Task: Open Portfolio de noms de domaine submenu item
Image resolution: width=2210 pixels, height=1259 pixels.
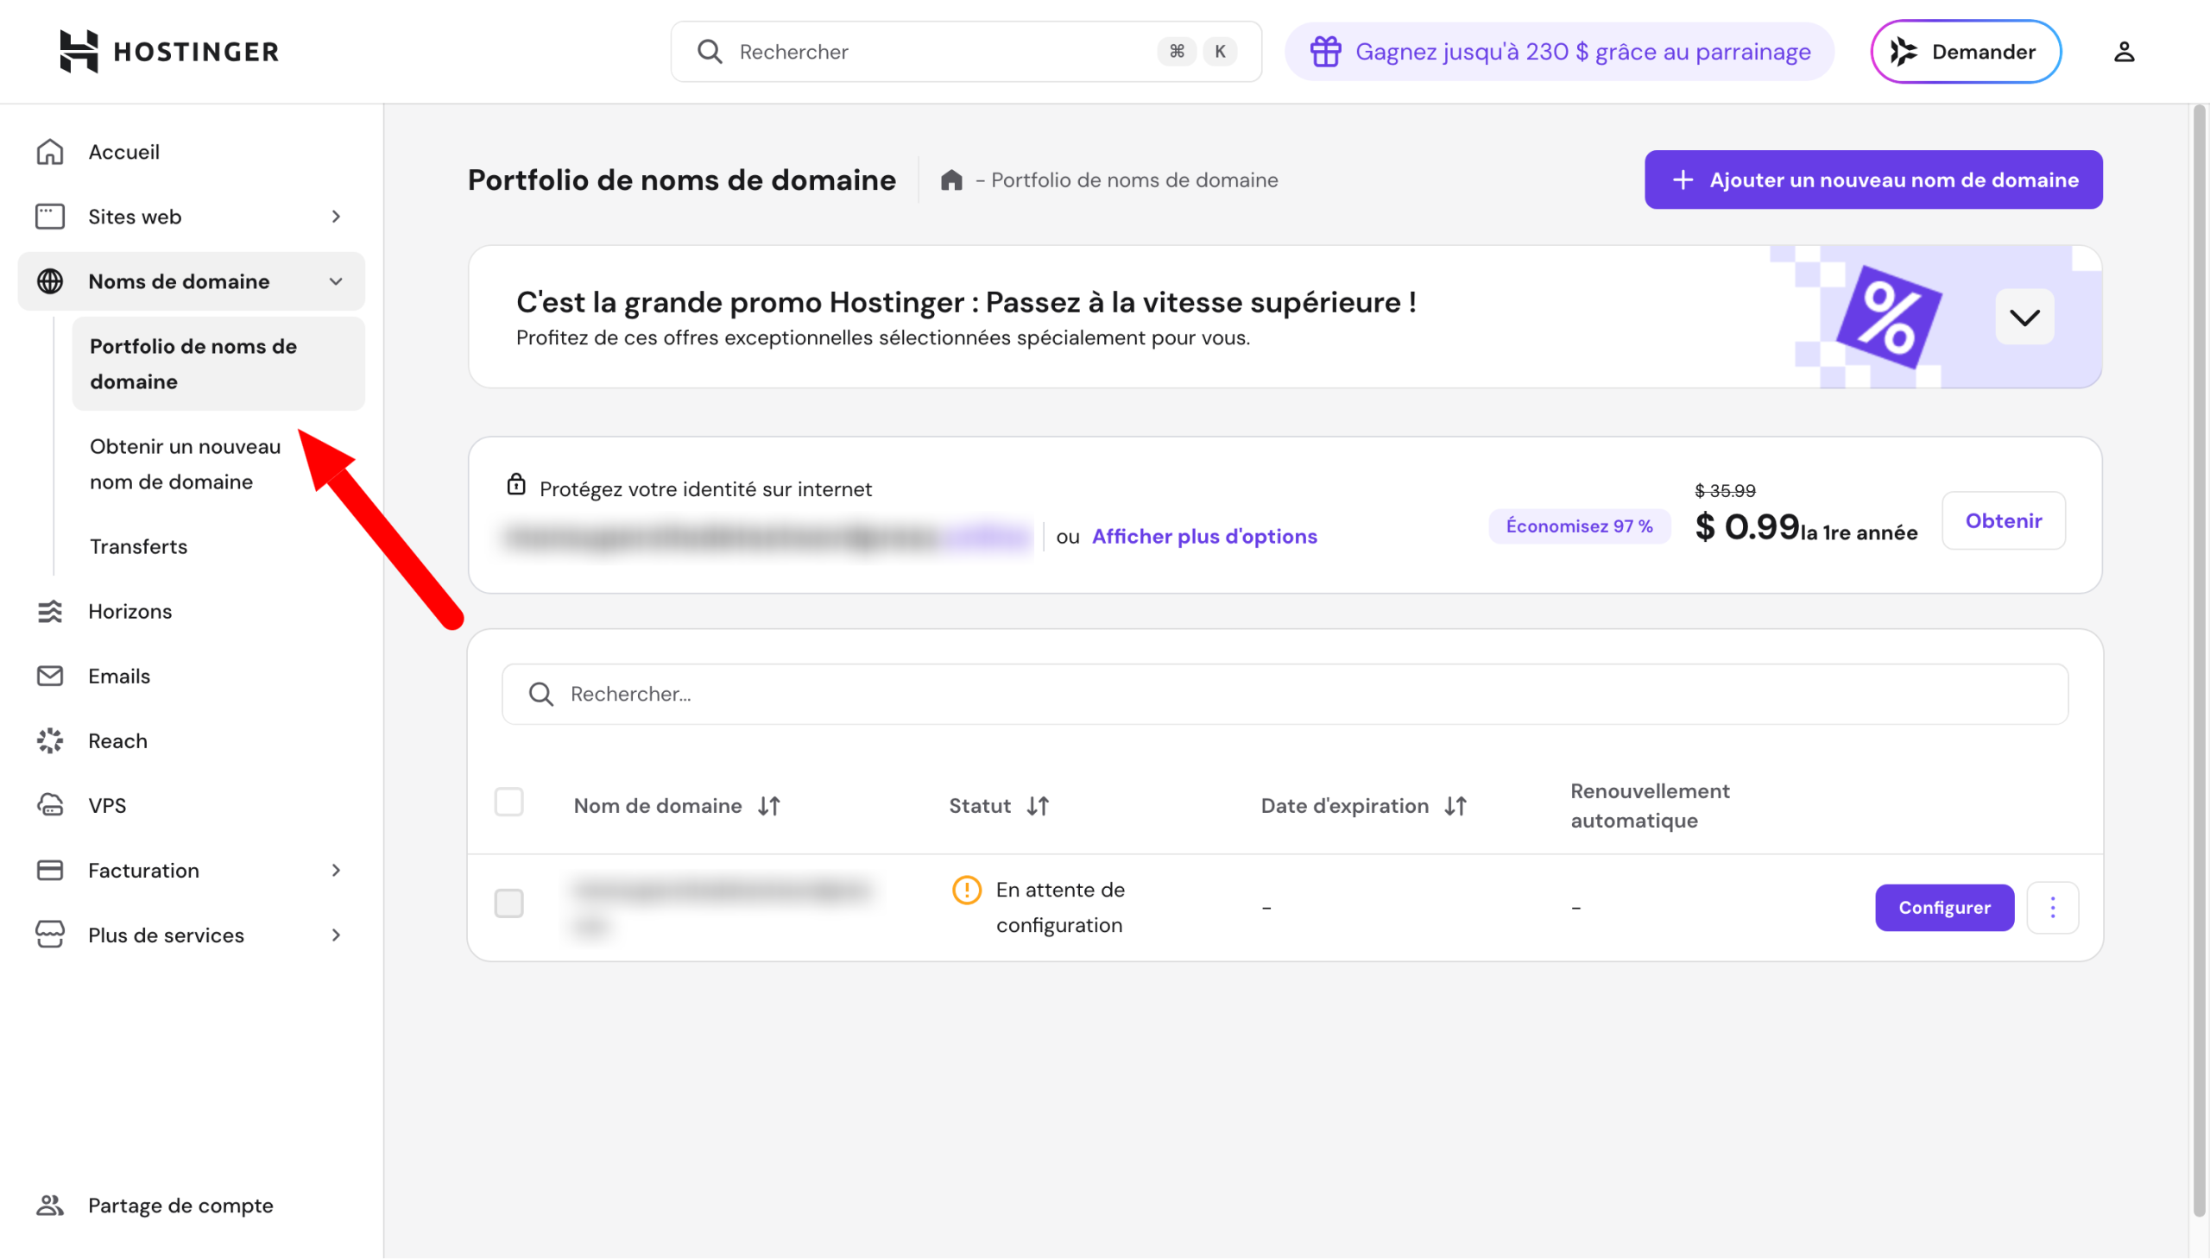Action: point(218,364)
